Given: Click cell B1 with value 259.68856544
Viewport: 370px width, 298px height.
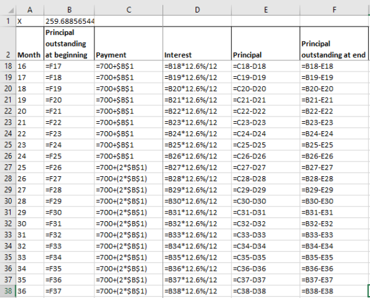Looking at the screenshot, I should click(x=69, y=21).
